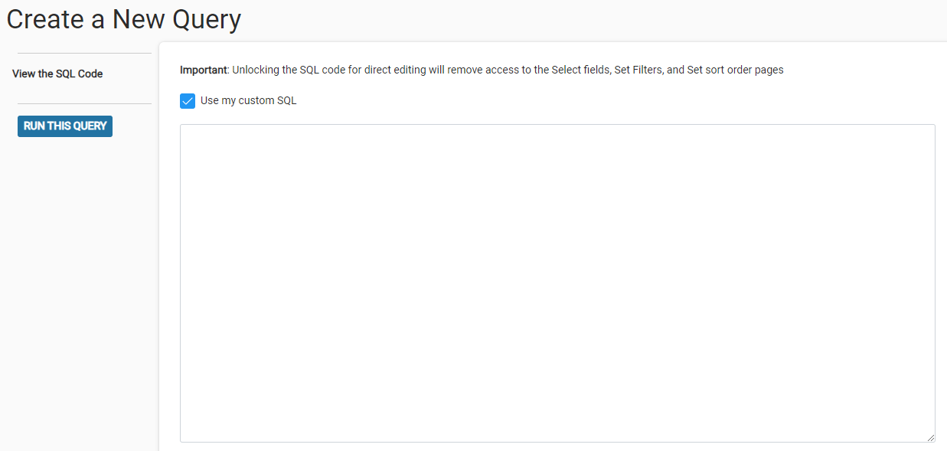This screenshot has height=451, width=947.
Task: Click the 'Select fields' mention in the notice
Action: [580, 70]
